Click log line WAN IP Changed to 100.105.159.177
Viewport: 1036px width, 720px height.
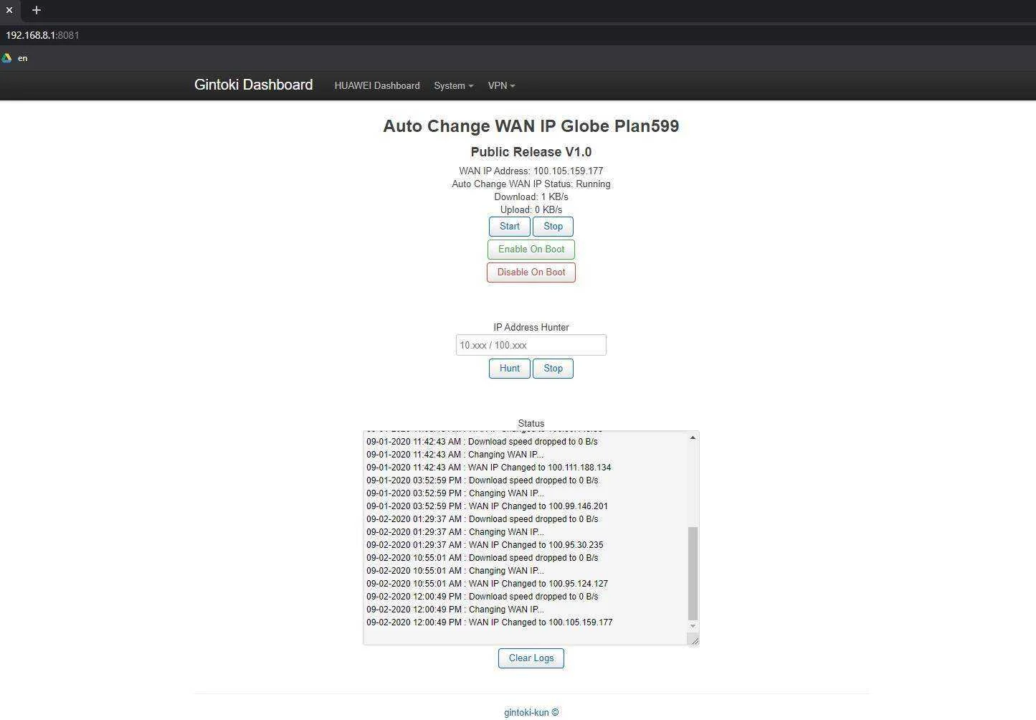pos(490,622)
